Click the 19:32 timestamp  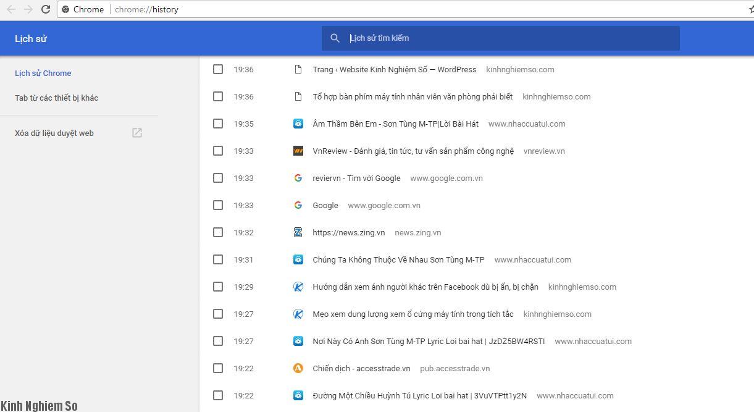[x=243, y=232]
